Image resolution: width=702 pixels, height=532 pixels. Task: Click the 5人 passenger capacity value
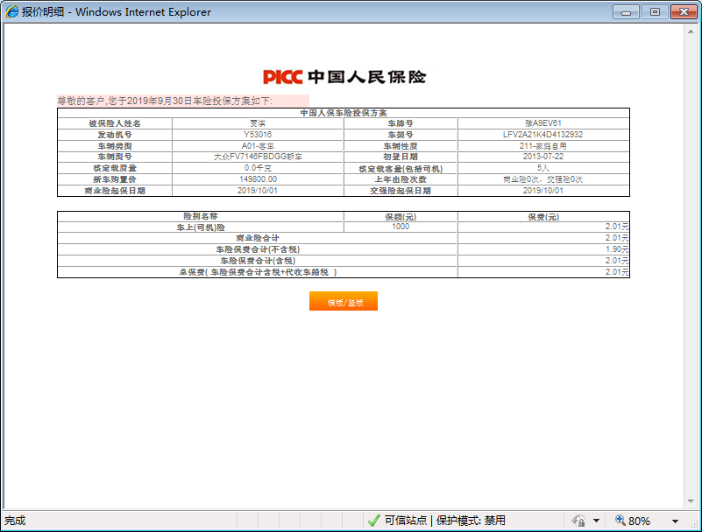tap(543, 168)
